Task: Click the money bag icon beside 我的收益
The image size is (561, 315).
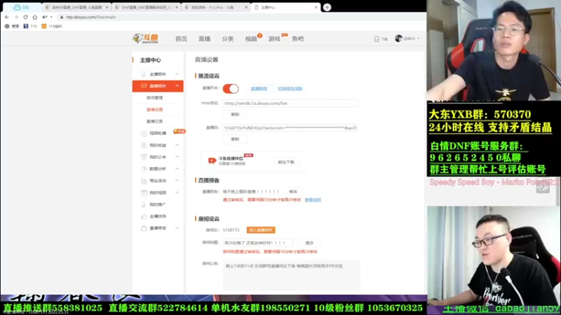Action: tap(144, 145)
